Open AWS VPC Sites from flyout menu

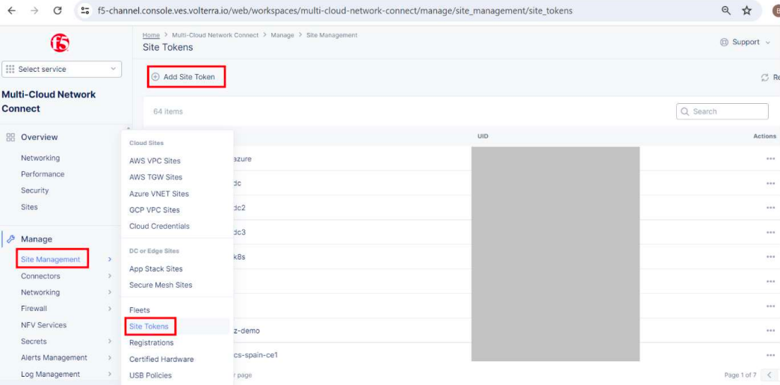155,161
